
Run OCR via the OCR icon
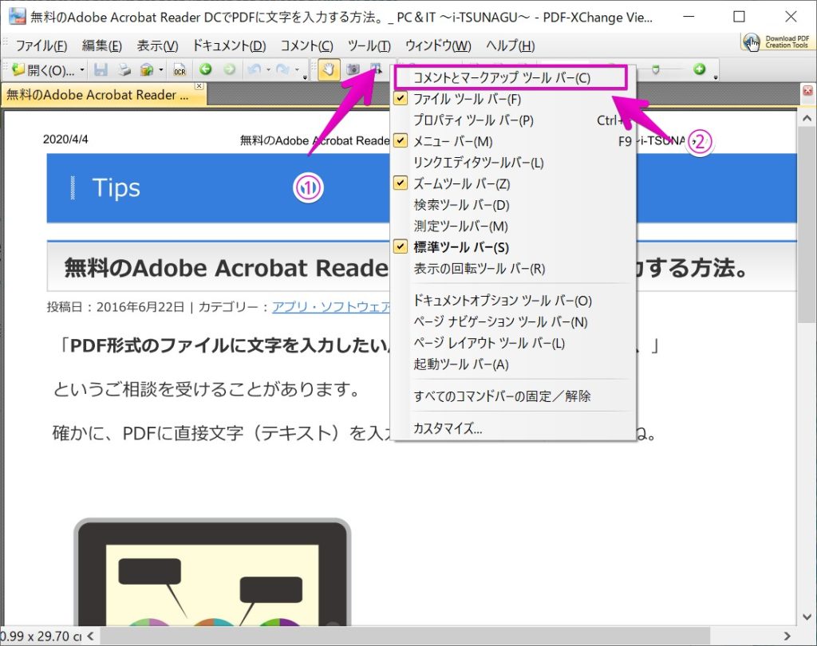tap(180, 70)
